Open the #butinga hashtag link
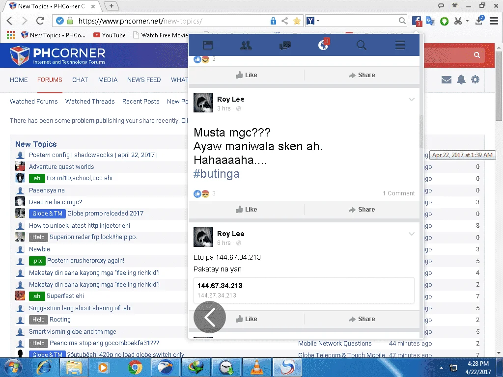 coord(216,174)
